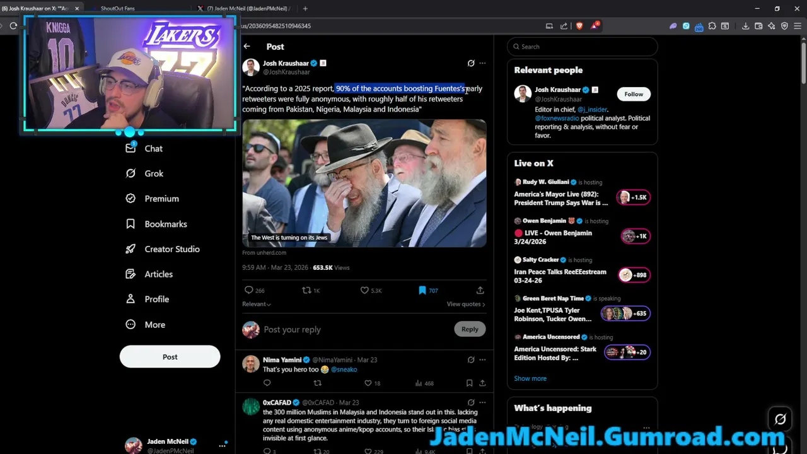
Task: Reload the page with the browser refresh icon
Action: click(x=13, y=26)
